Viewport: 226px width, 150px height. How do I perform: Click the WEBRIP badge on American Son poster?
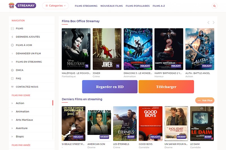pyautogui.click(x=104, y=137)
